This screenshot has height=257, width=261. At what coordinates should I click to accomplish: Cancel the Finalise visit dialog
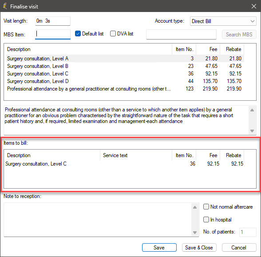point(239,248)
